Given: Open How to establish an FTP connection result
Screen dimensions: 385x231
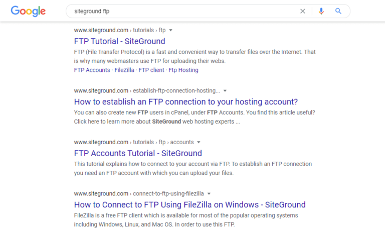Looking at the screenshot, I should [x=186, y=101].
